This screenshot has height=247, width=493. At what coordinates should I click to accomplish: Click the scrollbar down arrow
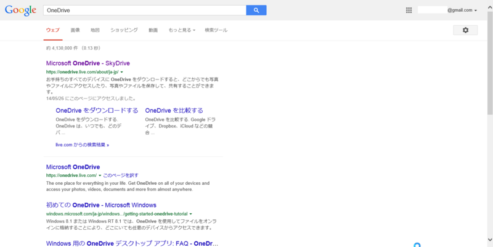click(x=490, y=240)
